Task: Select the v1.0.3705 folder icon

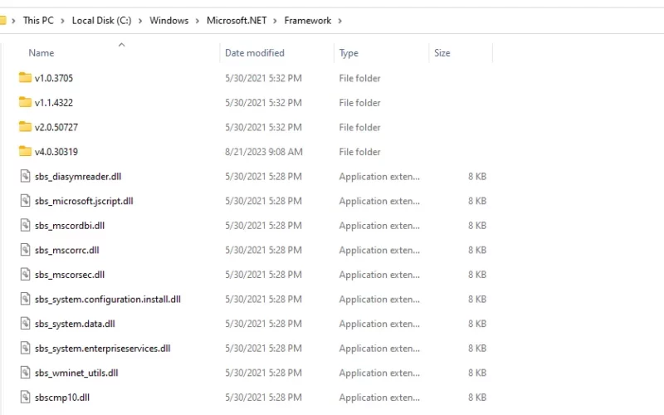Action: pos(25,77)
